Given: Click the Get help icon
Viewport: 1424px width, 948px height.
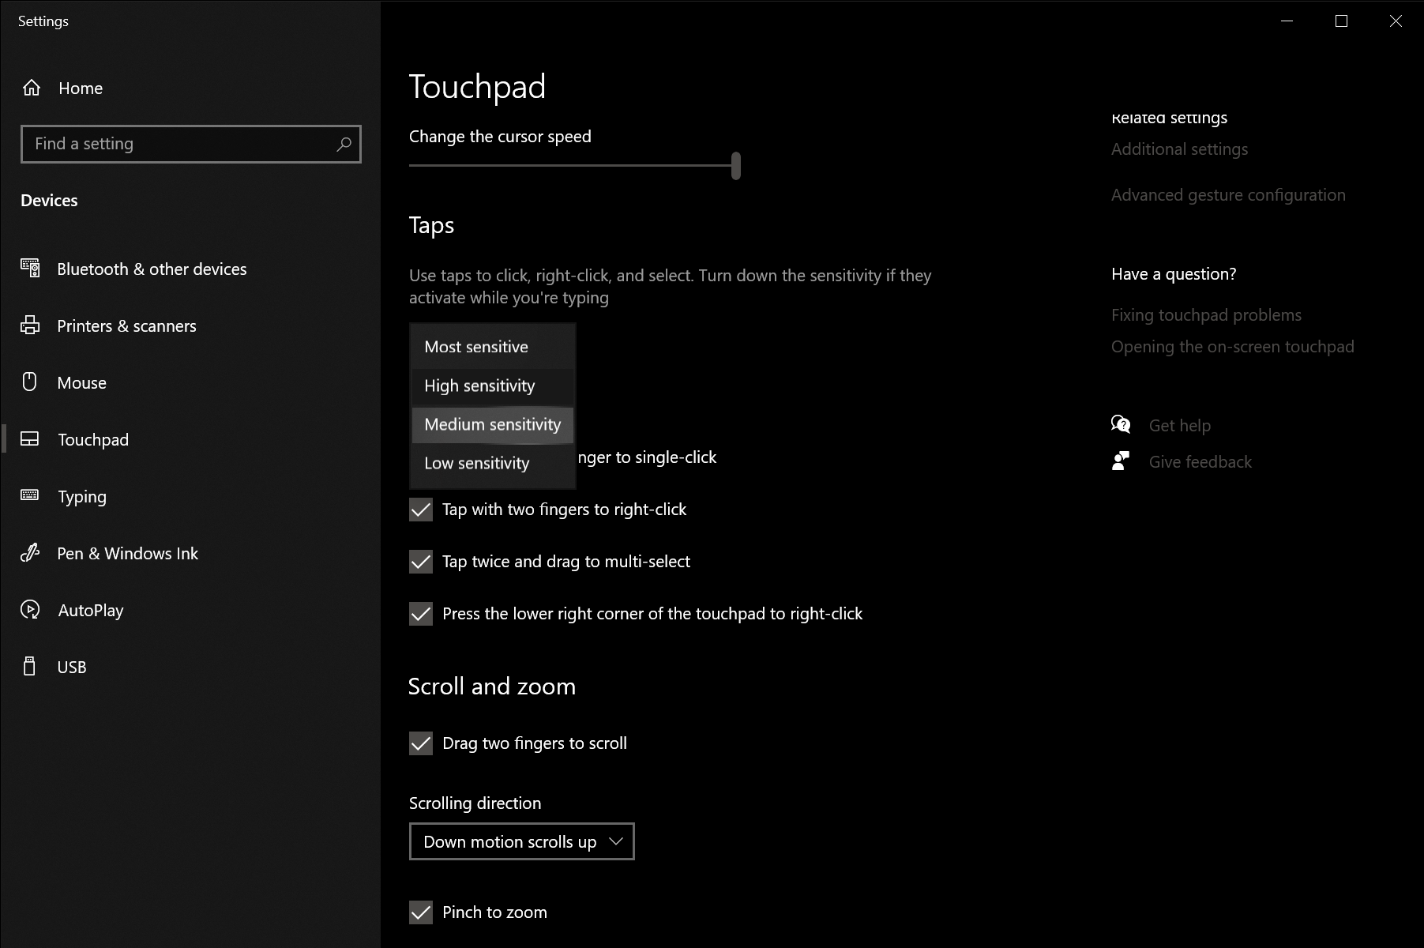Looking at the screenshot, I should tap(1121, 424).
